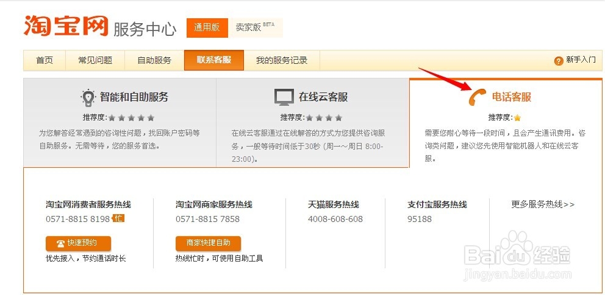Click the 支付宝服务热线 heading
The height and width of the screenshot is (295, 605).
pyautogui.click(x=437, y=204)
